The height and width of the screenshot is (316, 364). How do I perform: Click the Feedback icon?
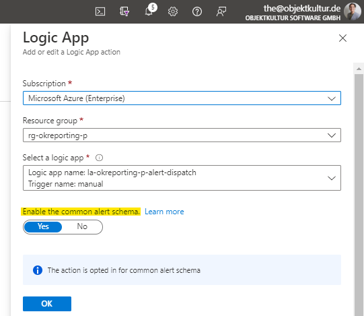tap(221, 11)
